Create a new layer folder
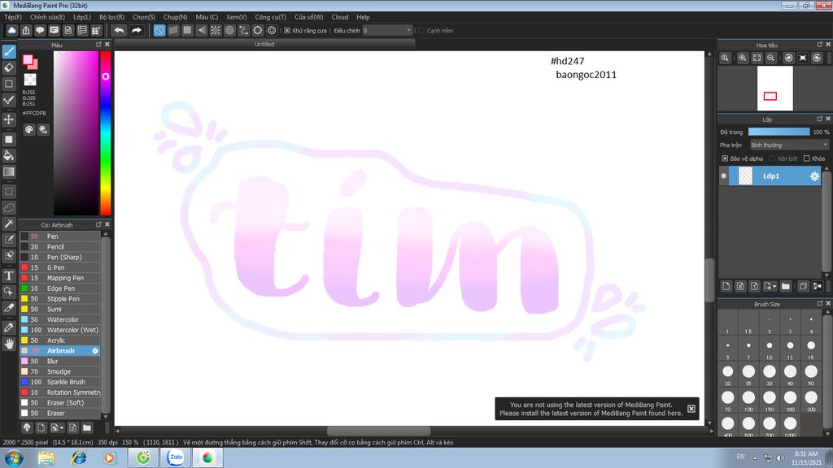Screen dimensions: 833x468 click(786, 287)
